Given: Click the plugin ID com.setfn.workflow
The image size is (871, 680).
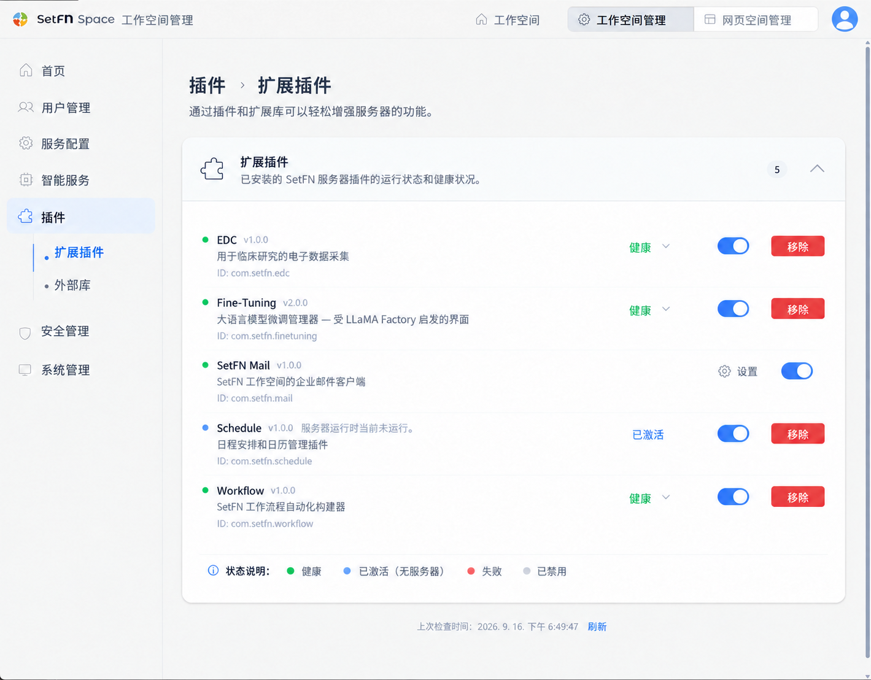Looking at the screenshot, I should click(265, 524).
